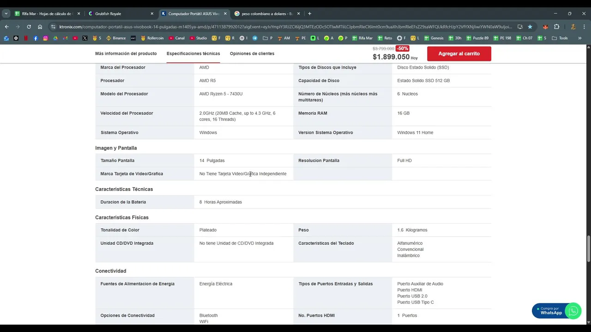Click the 8 Horas Aproximadas battery value

221,202
